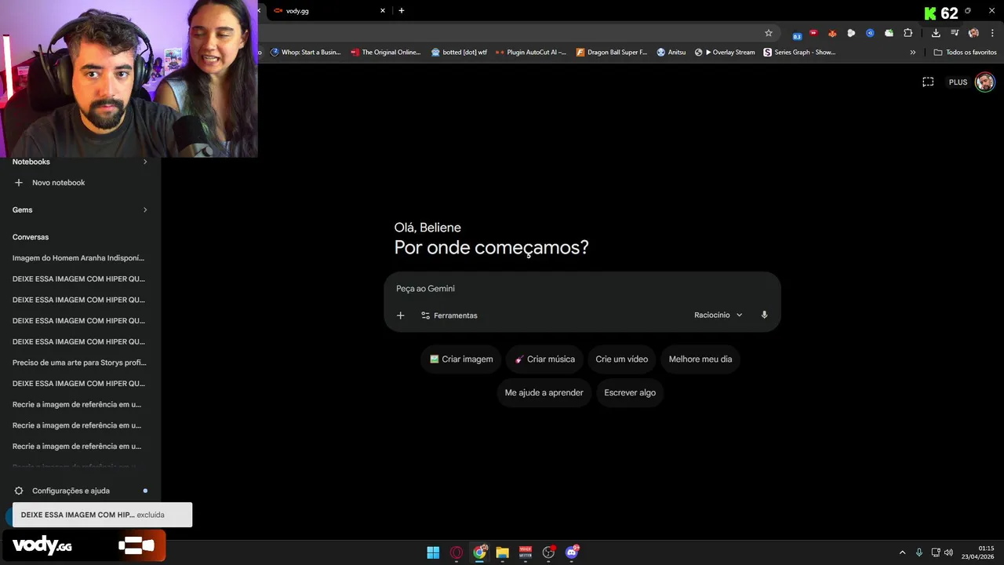Screen dimensions: 1004x565
Task: Click the 'DEIXE ESSA IMAGEM COM HIP... excluída' toast
Action: coord(102,515)
